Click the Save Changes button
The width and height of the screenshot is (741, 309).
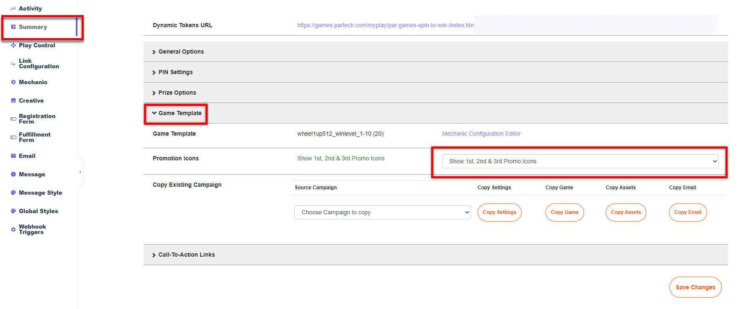click(x=695, y=287)
